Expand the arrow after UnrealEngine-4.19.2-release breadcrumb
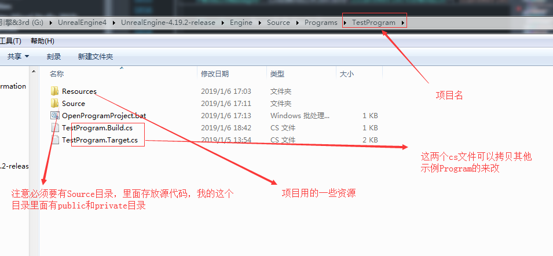The height and width of the screenshot is (256, 553). 223,23
